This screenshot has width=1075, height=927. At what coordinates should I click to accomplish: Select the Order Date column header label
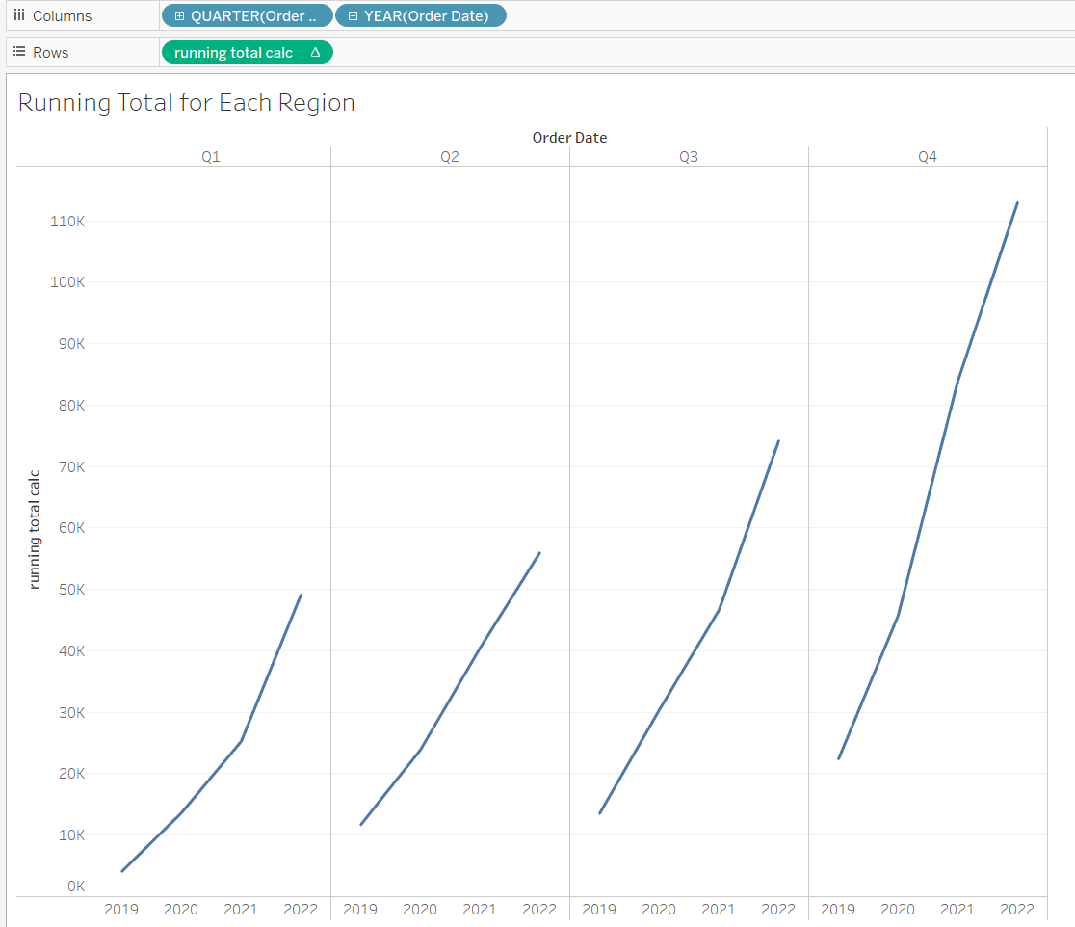(569, 138)
